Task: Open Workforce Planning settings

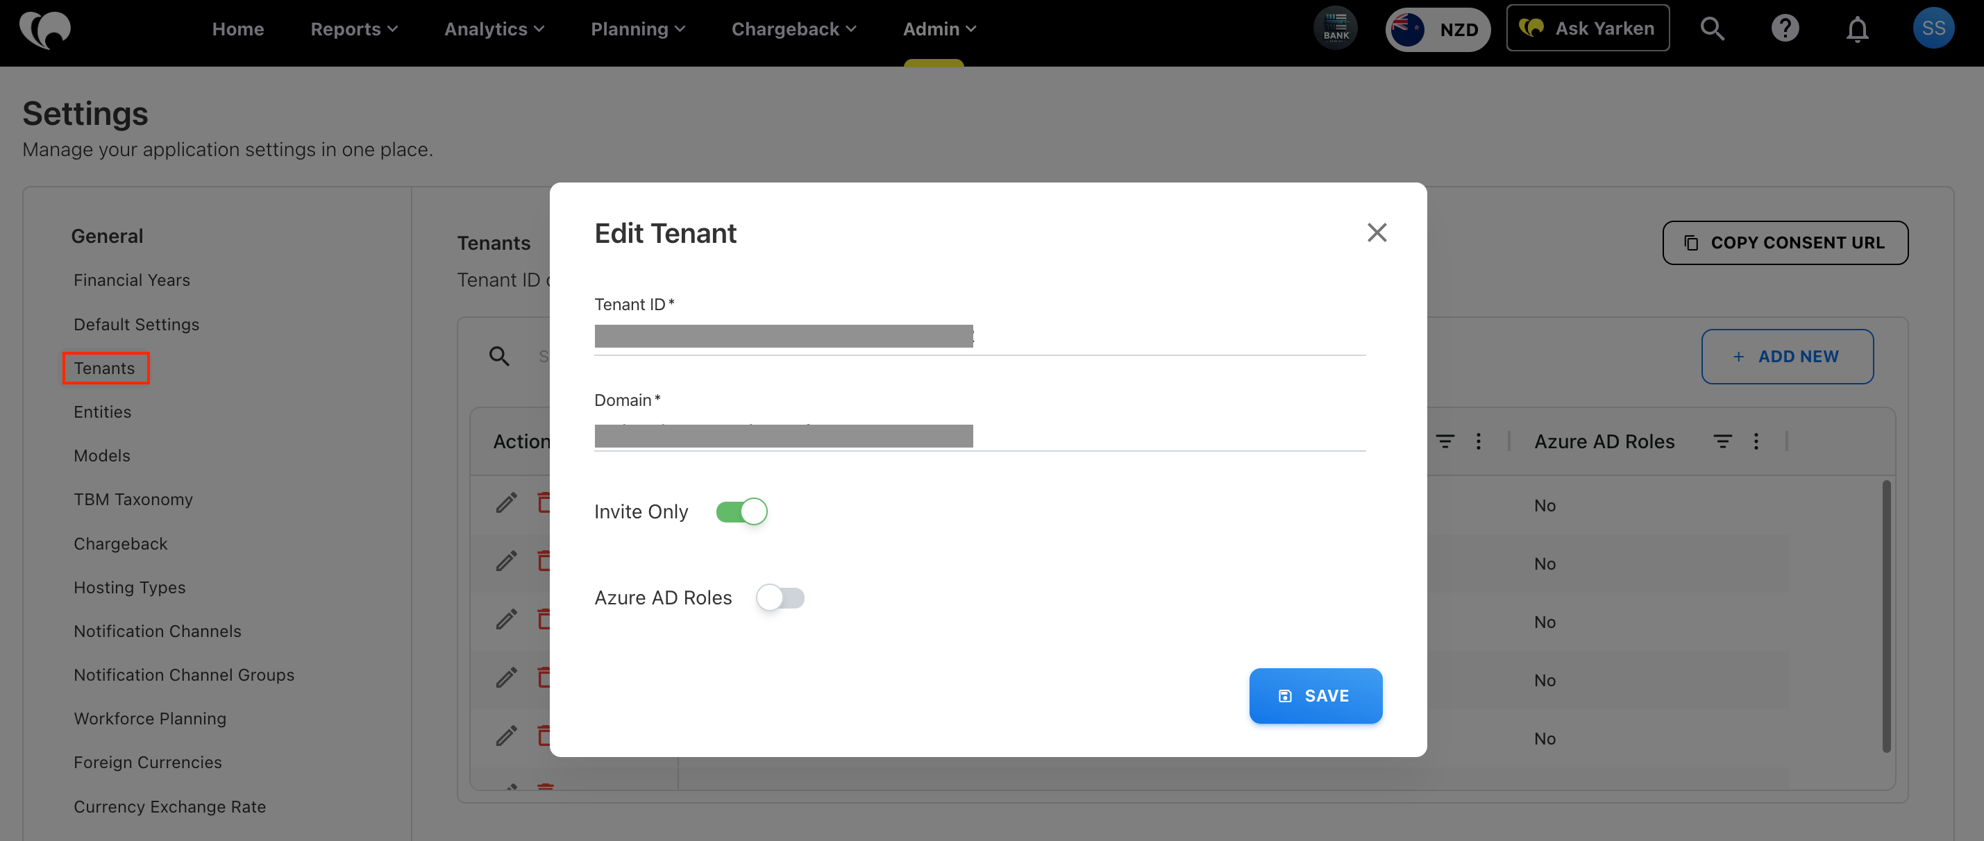Action: point(150,719)
